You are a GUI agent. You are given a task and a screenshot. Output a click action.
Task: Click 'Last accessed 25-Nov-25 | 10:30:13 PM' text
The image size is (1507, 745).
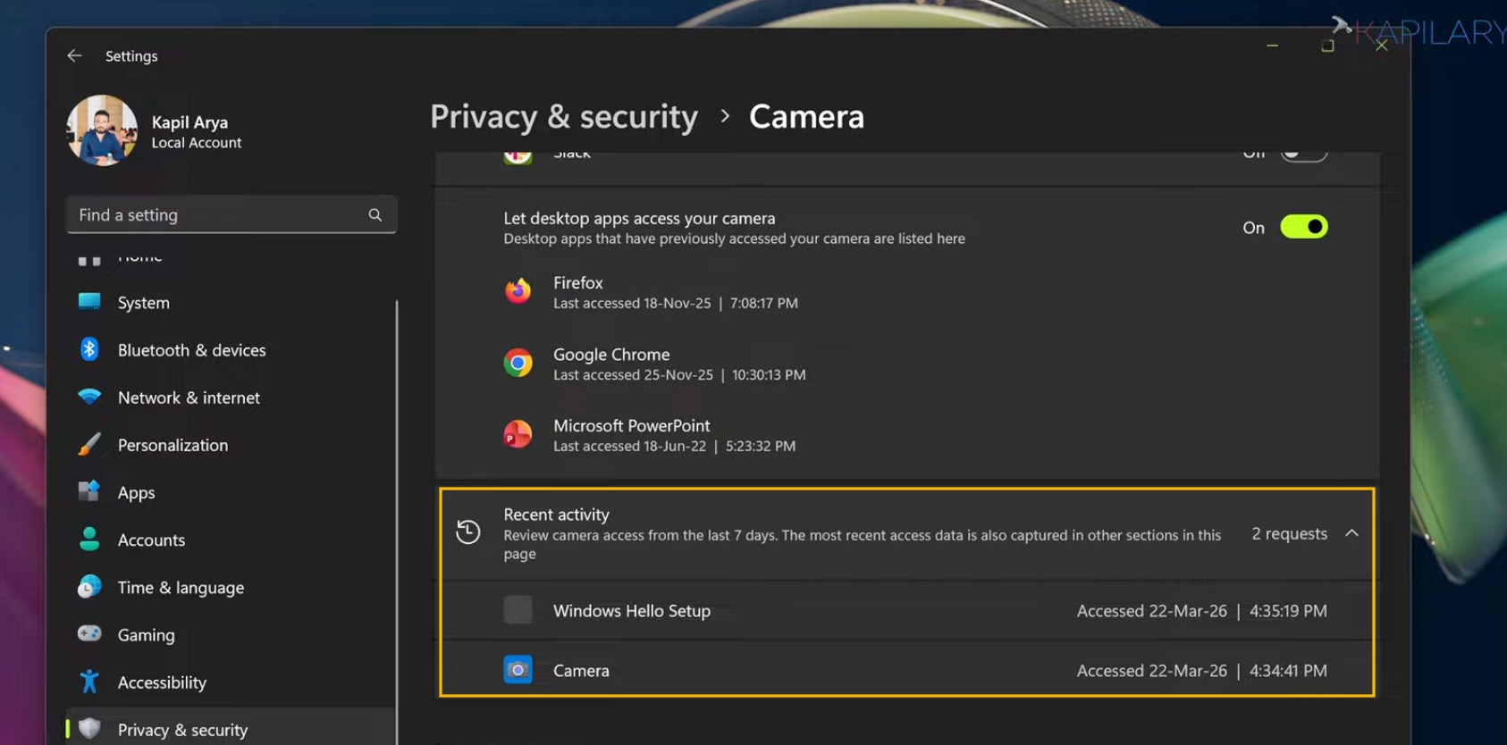click(x=679, y=375)
